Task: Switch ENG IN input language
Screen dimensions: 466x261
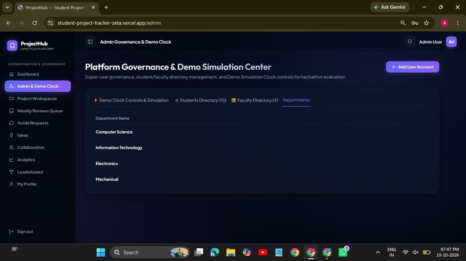Action: click(391, 252)
